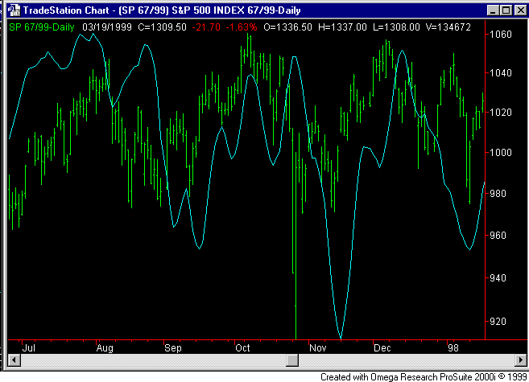Click the 1000 price axis label
This screenshot has height=382, width=529.
pyautogui.click(x=501, y=153)
